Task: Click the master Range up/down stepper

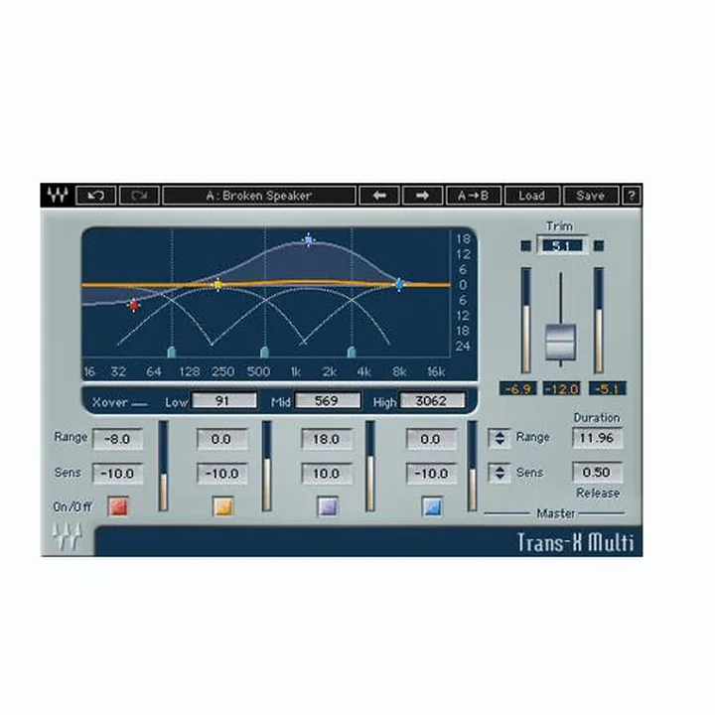Action: (500, 438)
